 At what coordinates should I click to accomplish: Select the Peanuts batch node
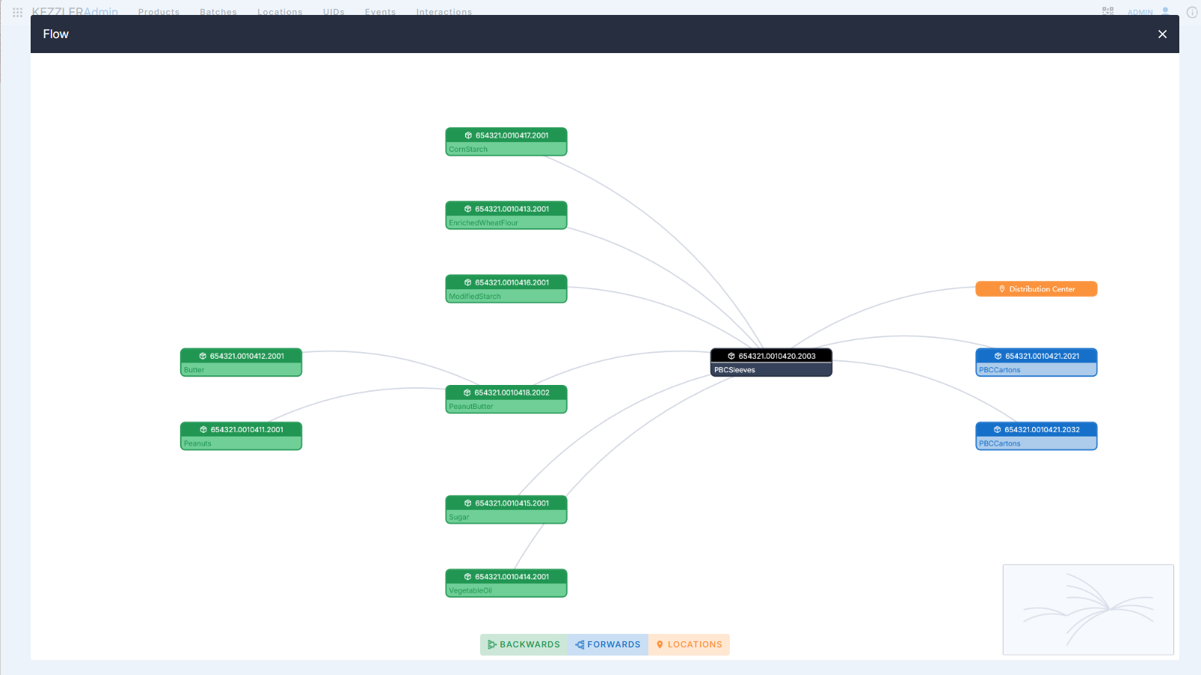pos(241,436)
